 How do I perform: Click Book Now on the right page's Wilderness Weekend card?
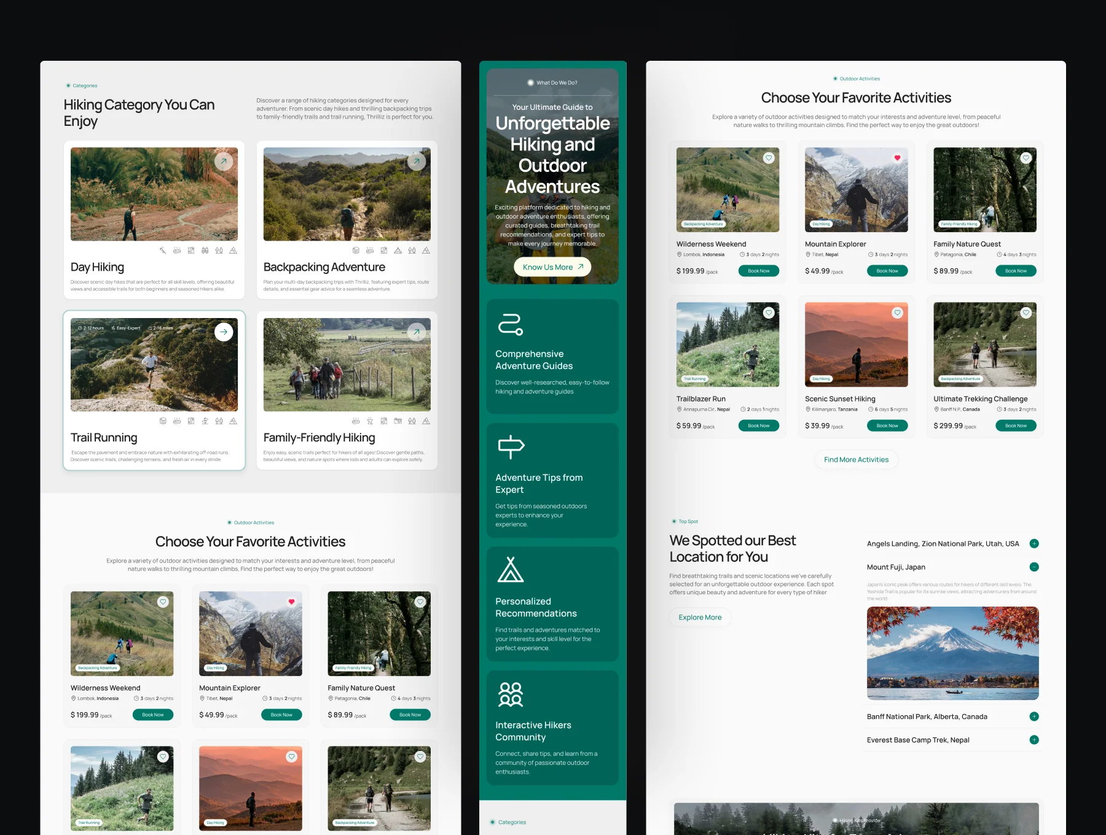(759, 271)
